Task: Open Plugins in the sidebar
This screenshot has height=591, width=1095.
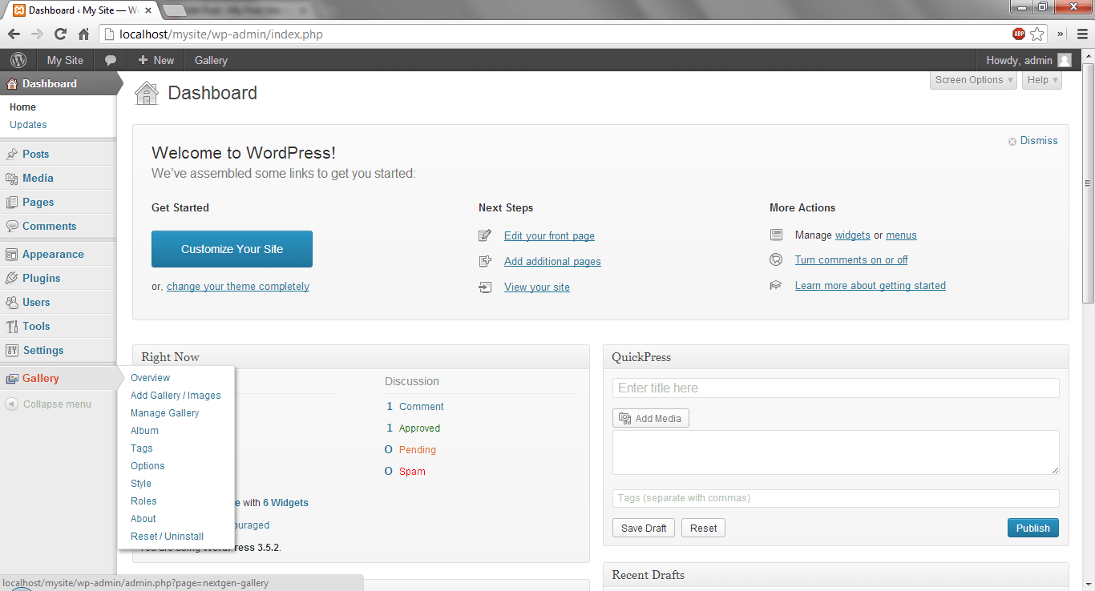Action: 41,278
